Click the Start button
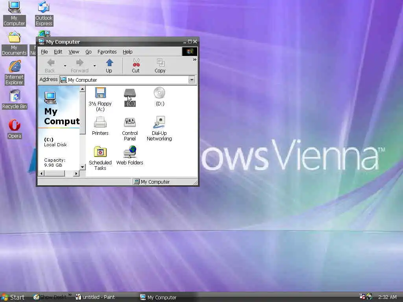Screen dimensions: 403x302 pos(13,297)
